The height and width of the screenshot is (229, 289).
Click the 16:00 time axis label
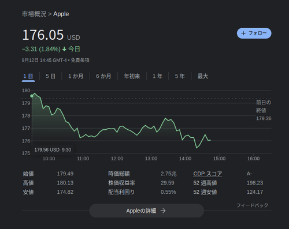[x=253, y=159]
